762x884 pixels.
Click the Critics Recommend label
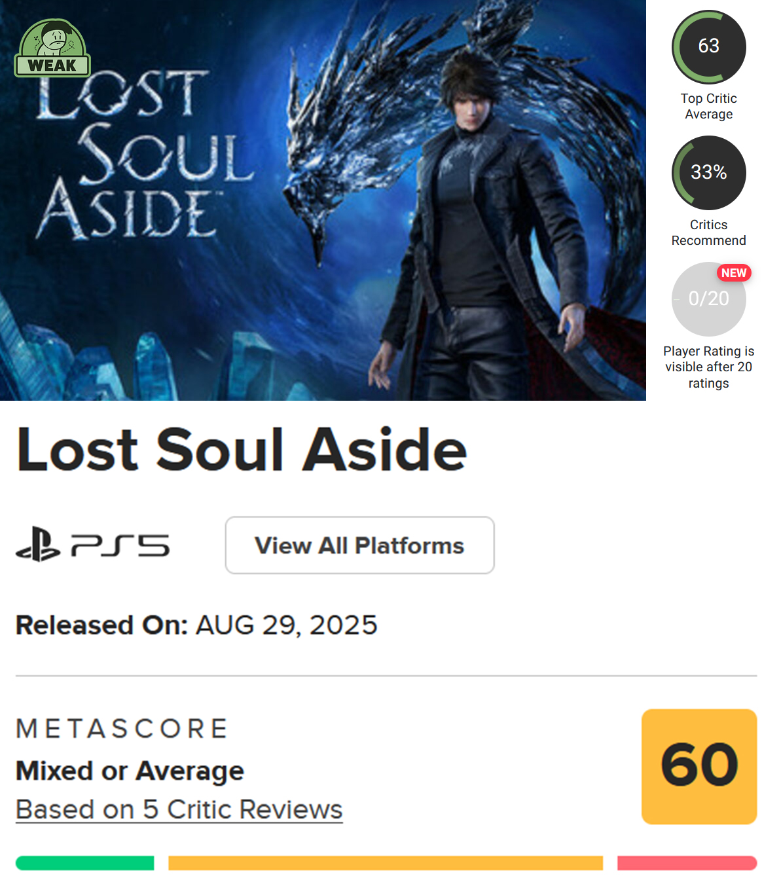coord(709,232)
